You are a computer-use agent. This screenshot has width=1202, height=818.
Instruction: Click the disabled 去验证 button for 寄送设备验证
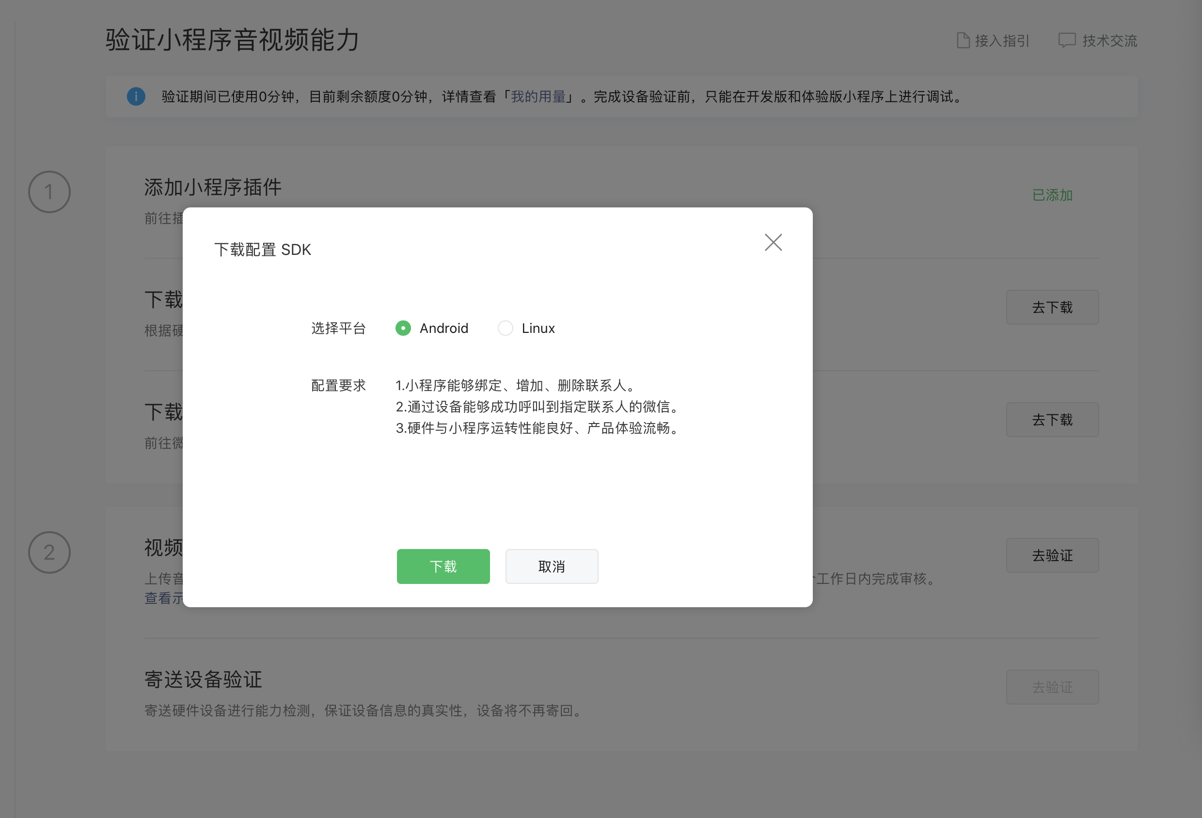point(1052,687)
